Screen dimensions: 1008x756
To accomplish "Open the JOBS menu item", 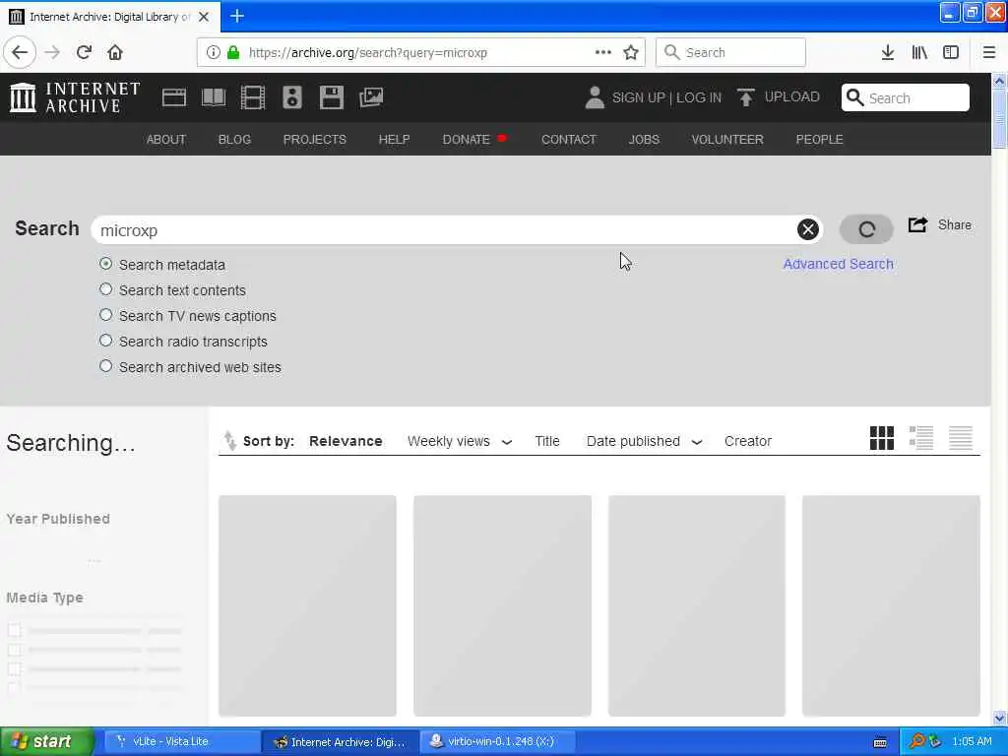I will click(644, 140).
